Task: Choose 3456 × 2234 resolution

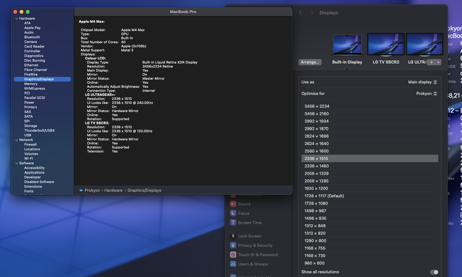Action: point(370,106)
